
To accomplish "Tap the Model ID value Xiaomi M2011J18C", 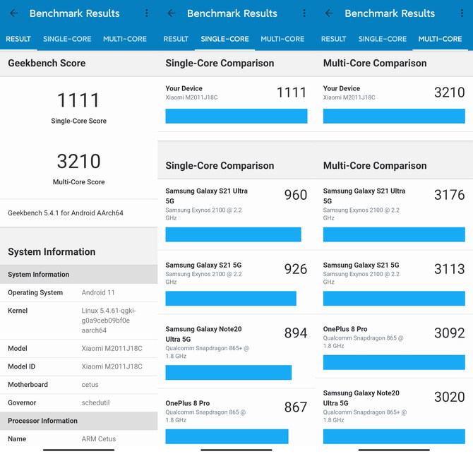I will coord(112,366).
